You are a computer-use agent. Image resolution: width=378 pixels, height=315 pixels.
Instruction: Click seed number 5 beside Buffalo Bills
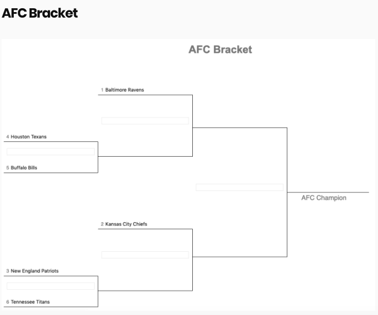(x=8, y=168)
